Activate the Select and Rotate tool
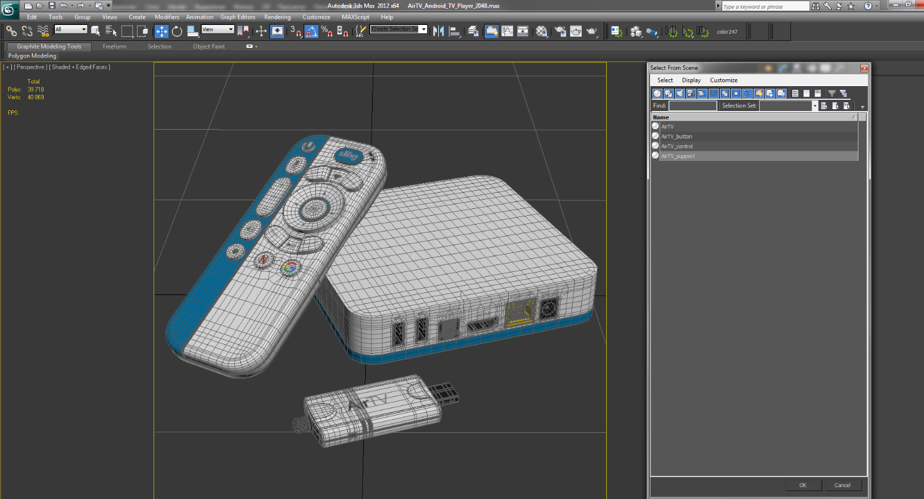924x499 pixels. [177, 31]
